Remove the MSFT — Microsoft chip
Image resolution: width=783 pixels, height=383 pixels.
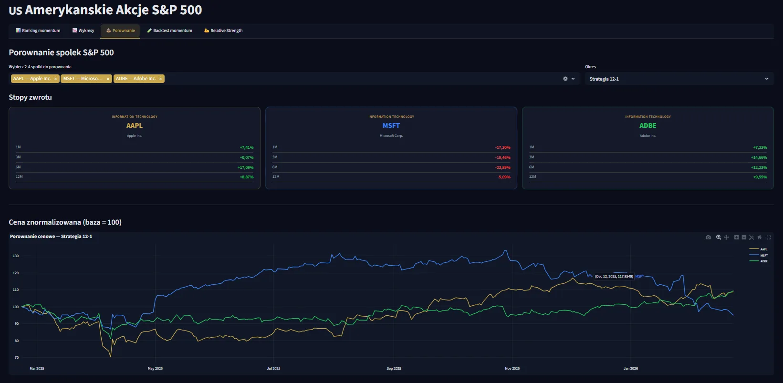point(108,79)
